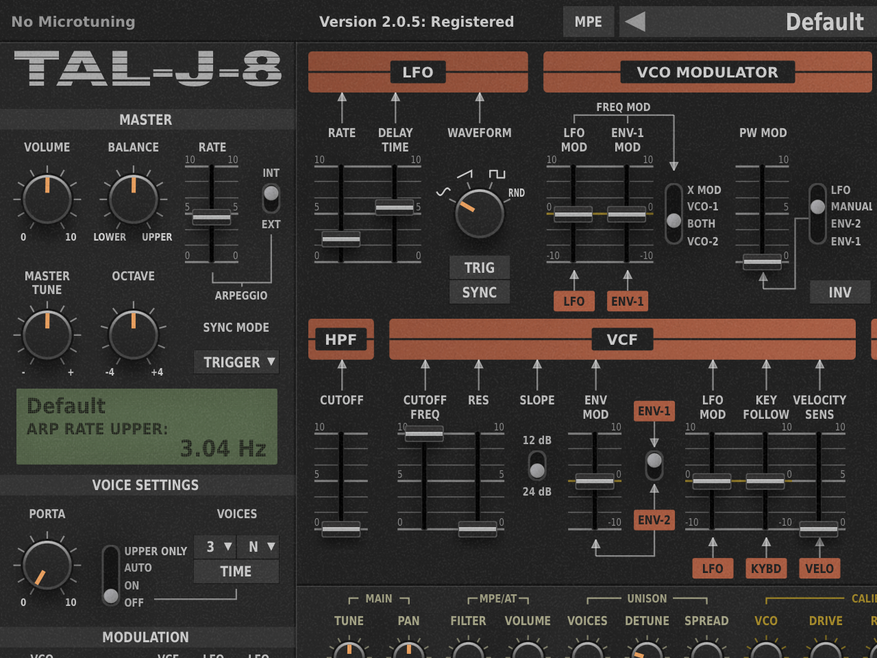Viewport: 877px width, 658px height.
Task: Click the LFO Rate slider handle
Action: pyautogui.click(x=341, y=240)
